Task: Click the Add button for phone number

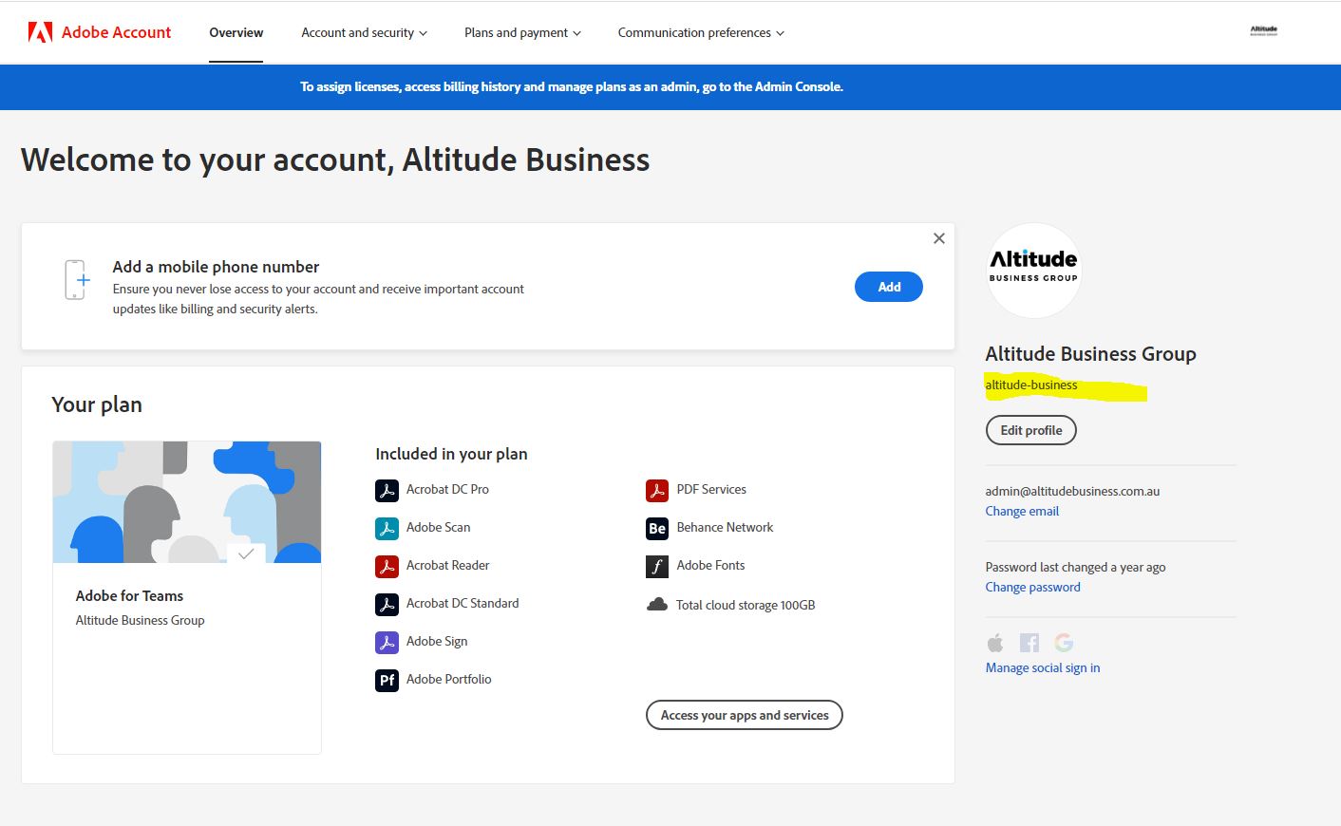Action: (888, 286)
